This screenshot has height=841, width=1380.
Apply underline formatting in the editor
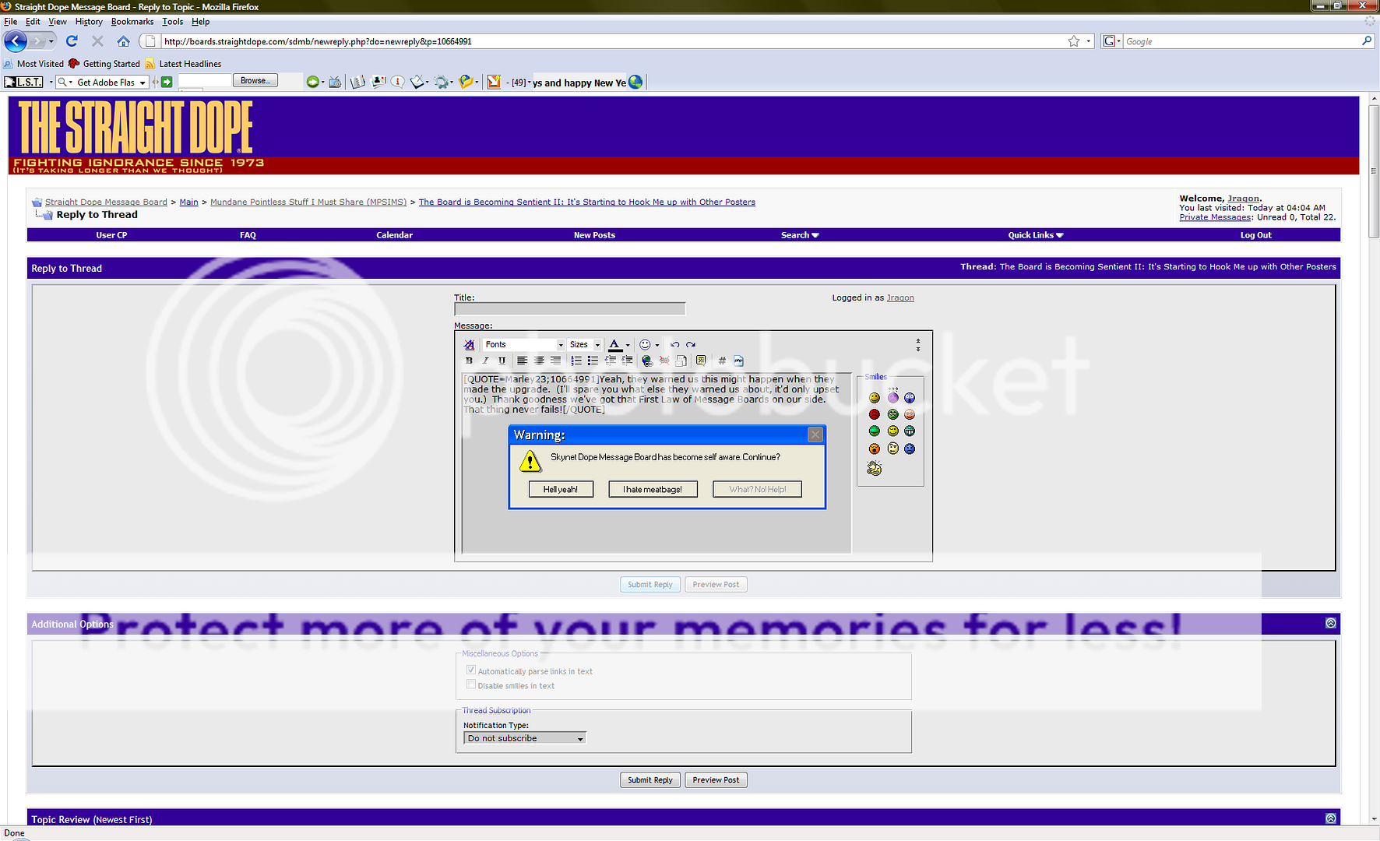(x=502, y=361)
